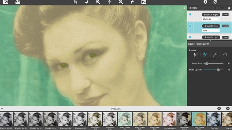Screen dimensions: 232x130
Task: Select the Crop tool in top toolbar
Action: click(75, 2)
